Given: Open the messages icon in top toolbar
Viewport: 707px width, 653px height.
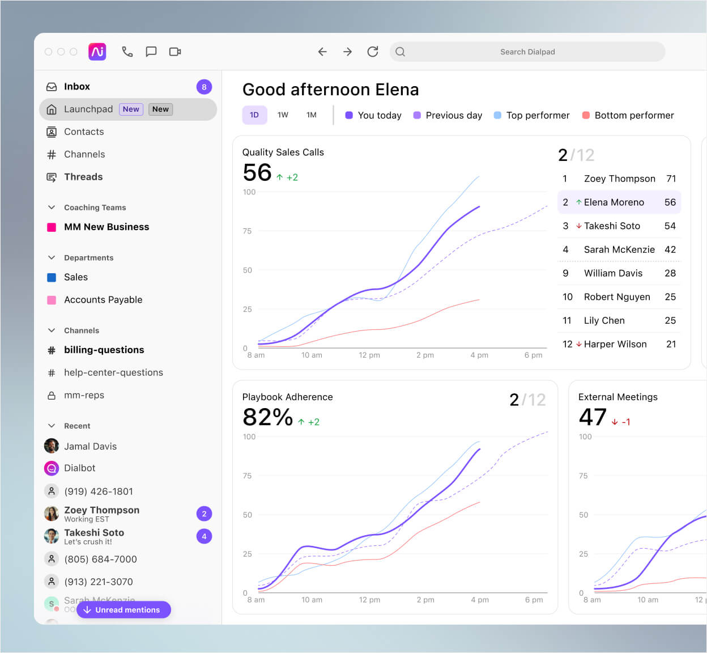Looking at the screenshot, I should point(151,52).
